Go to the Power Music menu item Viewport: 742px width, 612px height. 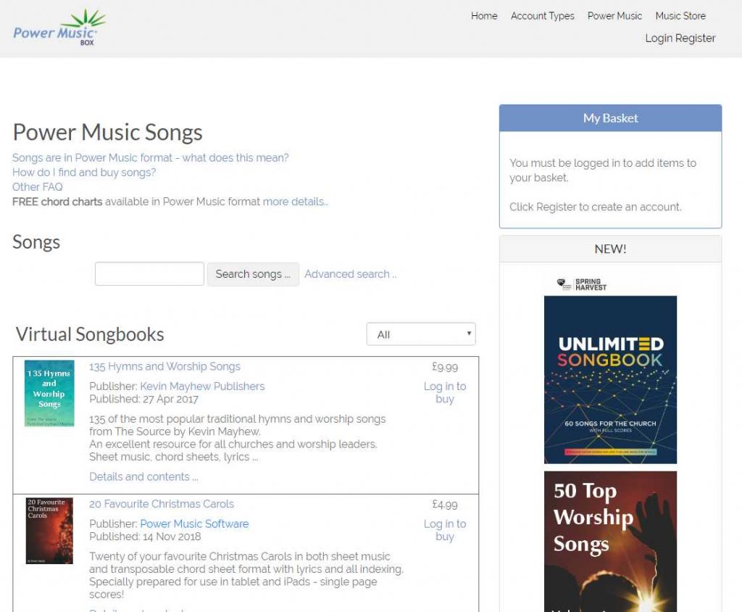click(614, 16)
